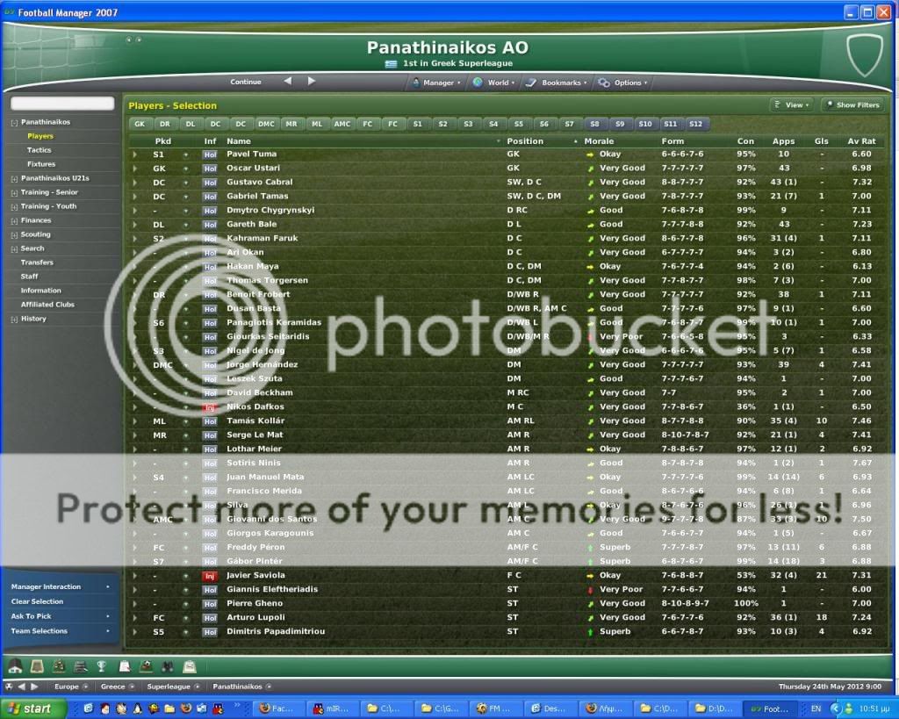Click the Show Filters button

[x=852, y=105]
